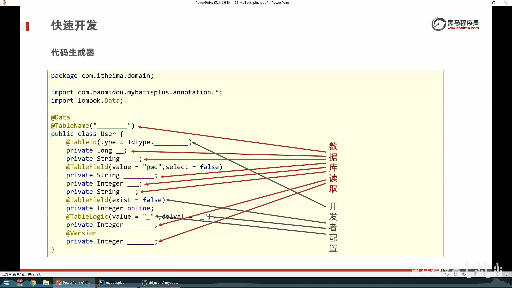Expand the system tray hidden icons
The width and height of the screenshot is (512, 288).
click(507, 283)
